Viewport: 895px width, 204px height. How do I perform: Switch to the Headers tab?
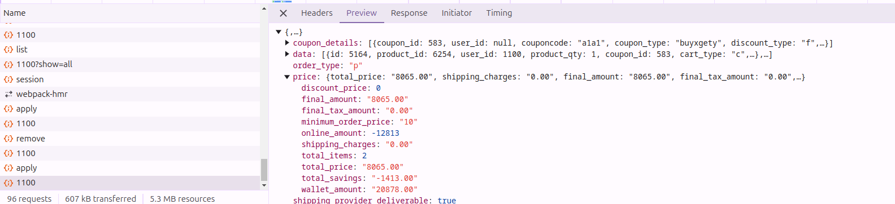click(317, 13)
